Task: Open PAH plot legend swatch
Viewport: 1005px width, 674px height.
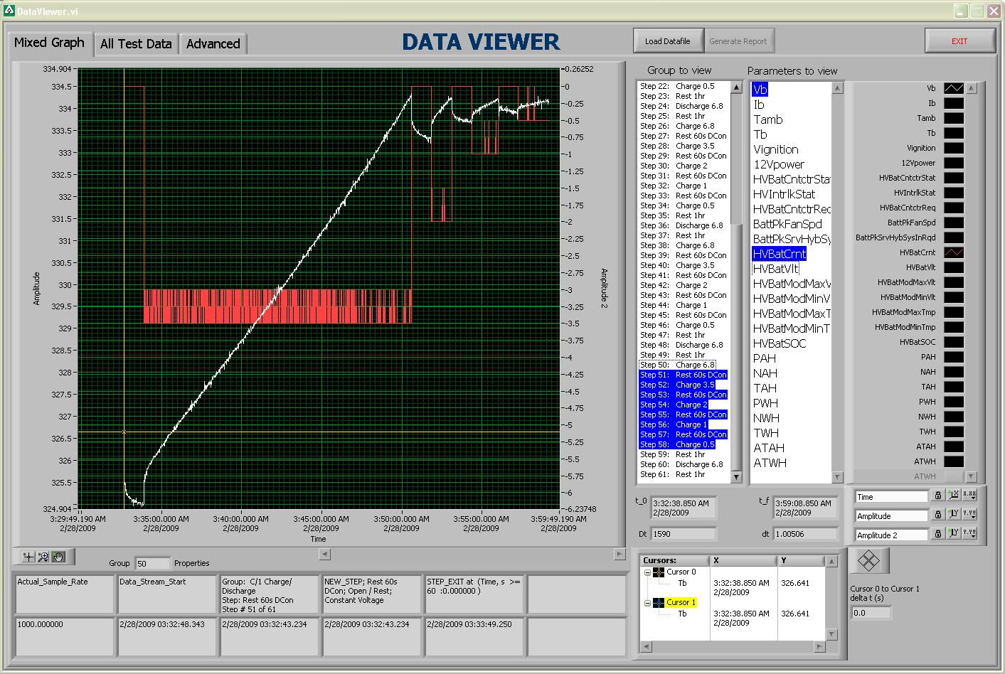Action: tap(953, 357)
